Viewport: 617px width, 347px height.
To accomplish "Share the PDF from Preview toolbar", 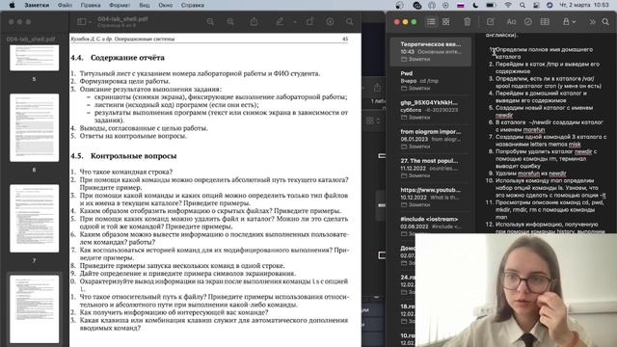I will (255, 22).
